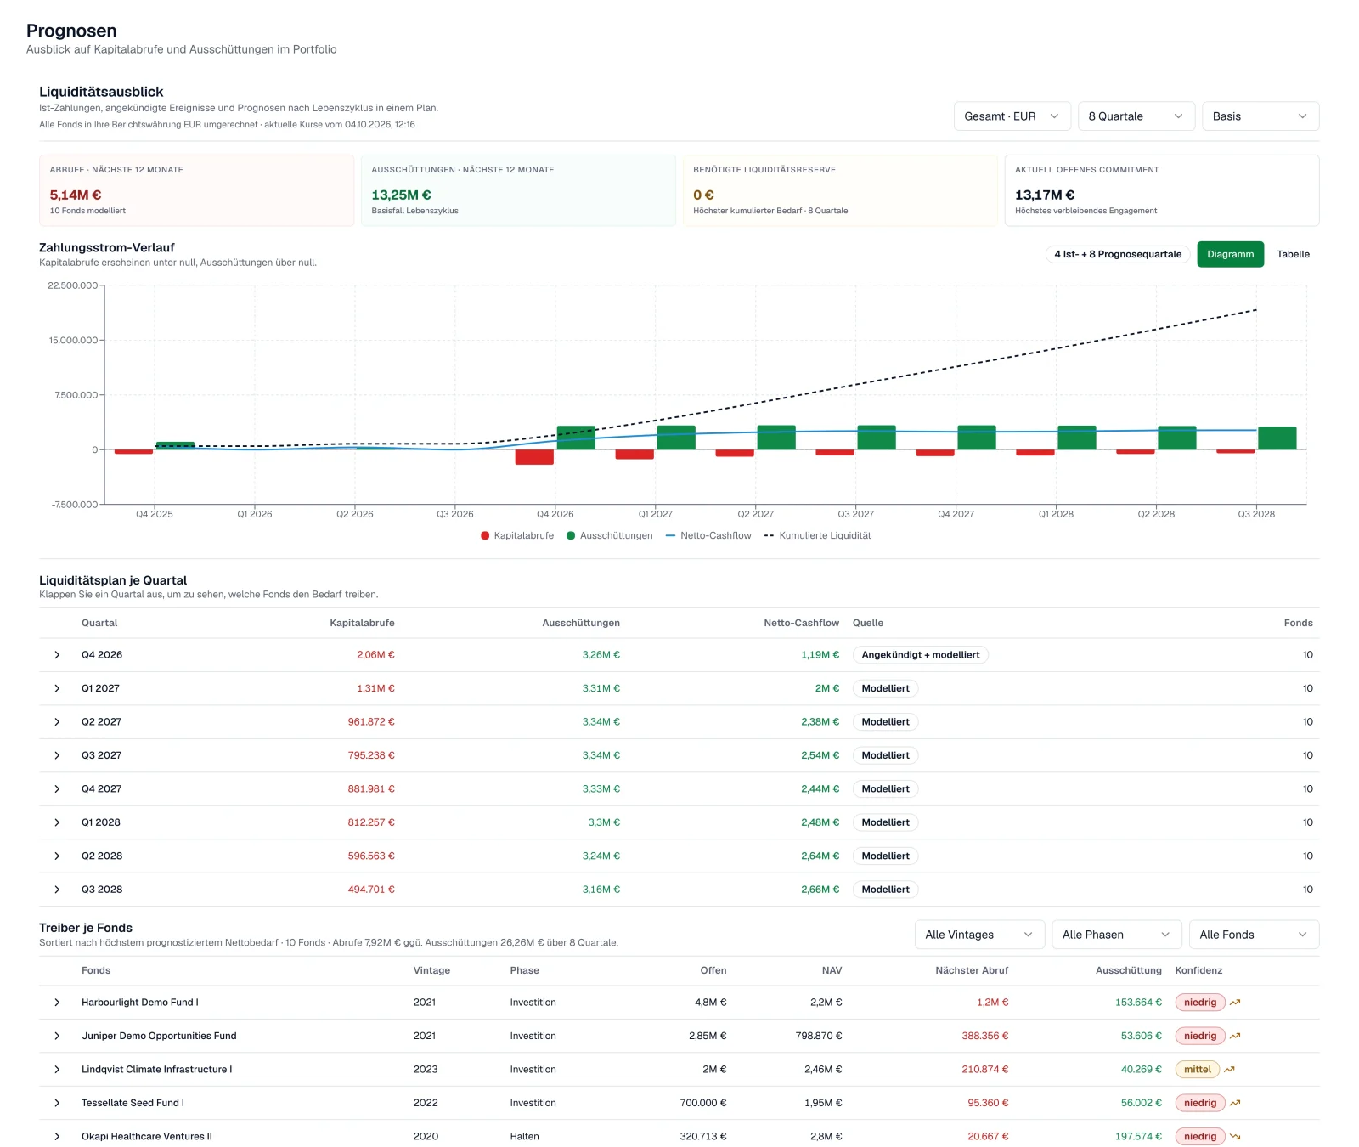Click the Abrufe nächste 12 Monate card
Image resolution: width=1359 pixels, height=1147 pixels.
[196, 190]
